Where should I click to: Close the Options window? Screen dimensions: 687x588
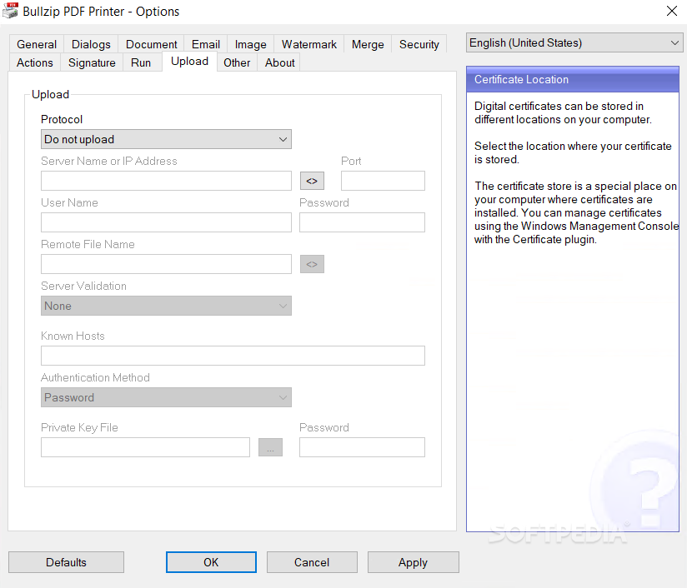[672, 11]
